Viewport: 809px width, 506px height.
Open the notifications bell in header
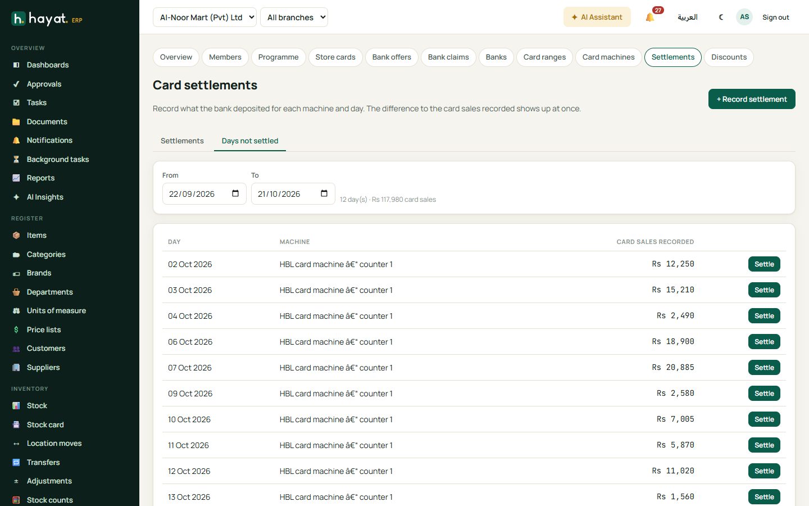pyautogui.click(x=650, y=17)
